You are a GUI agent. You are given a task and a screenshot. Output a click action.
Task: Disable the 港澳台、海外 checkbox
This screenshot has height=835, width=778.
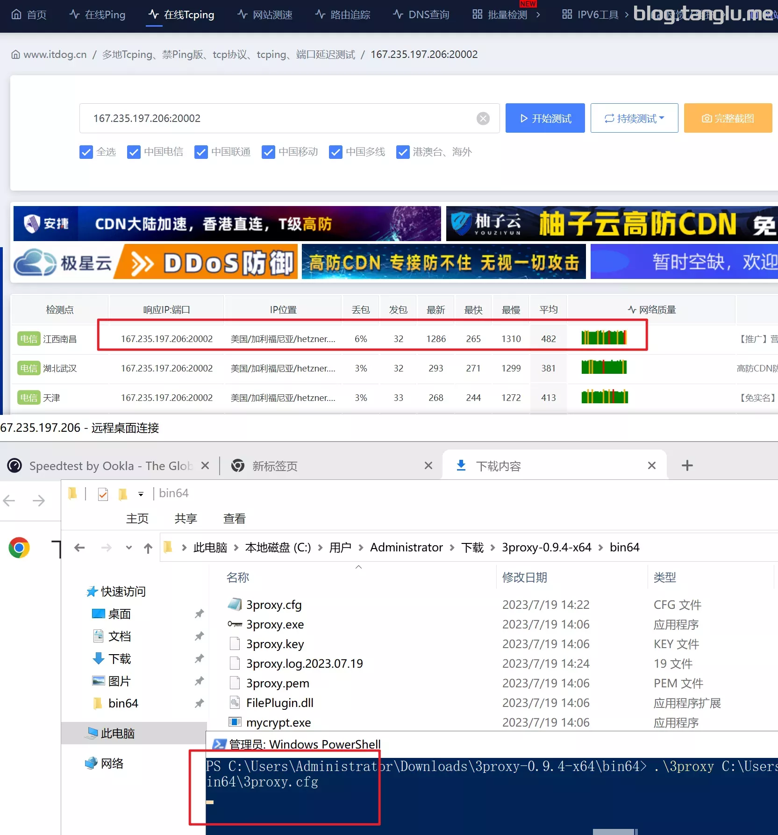coord(403,152)
